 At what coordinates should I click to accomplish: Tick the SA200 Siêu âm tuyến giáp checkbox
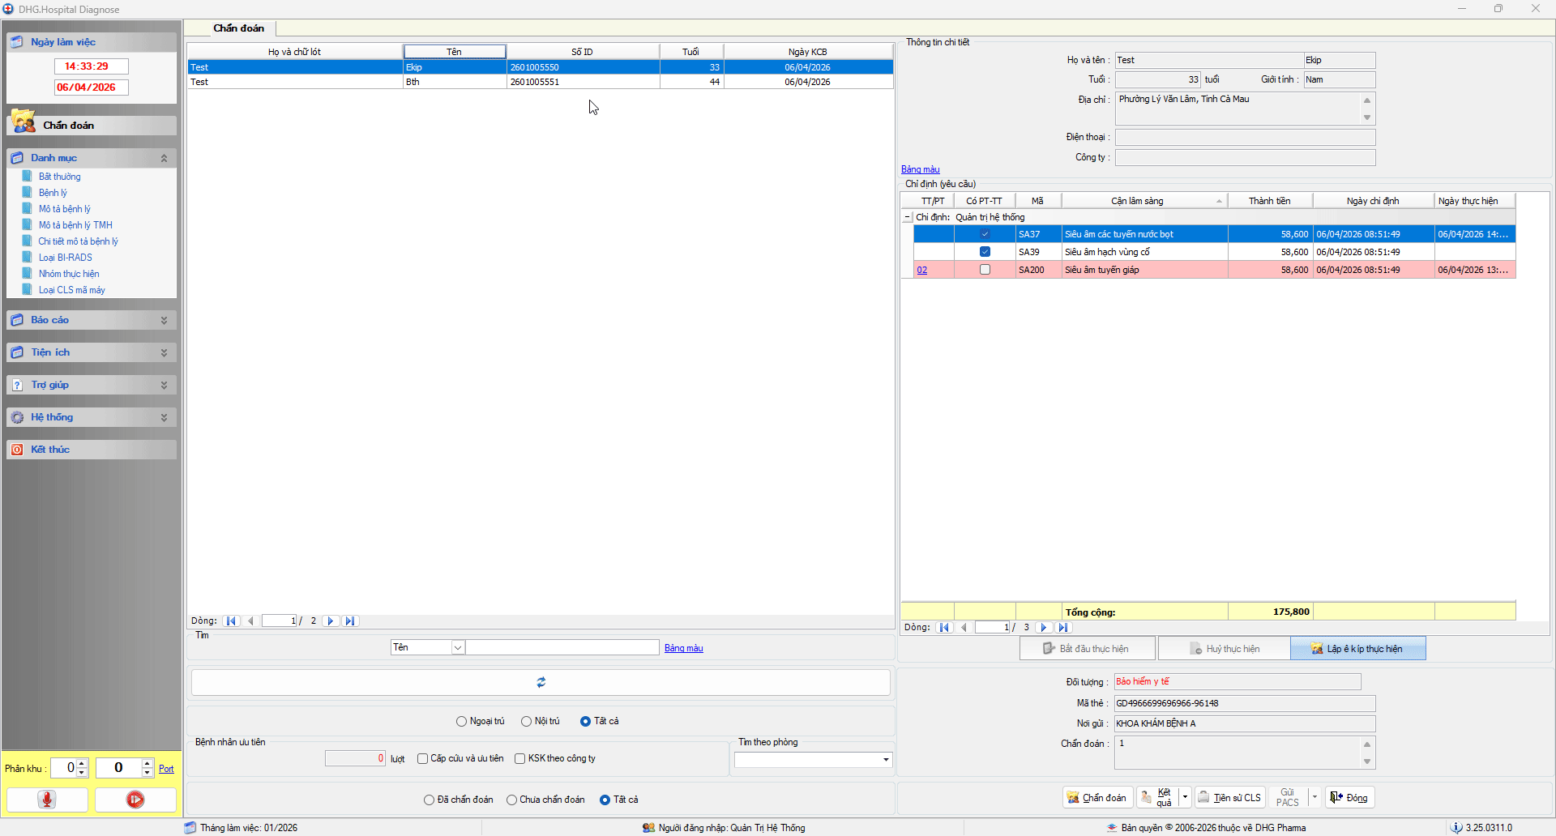tap(985, 270)
